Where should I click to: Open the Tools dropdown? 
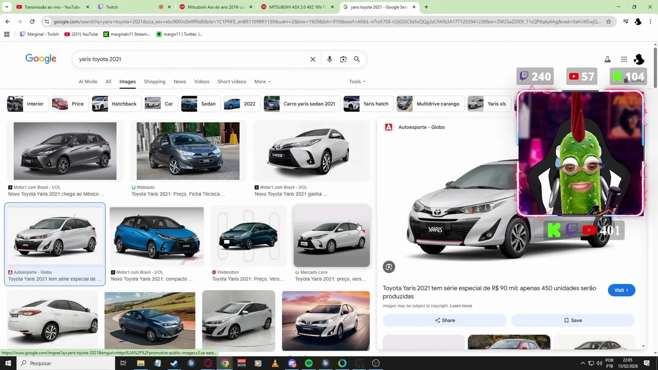(357, 82)
